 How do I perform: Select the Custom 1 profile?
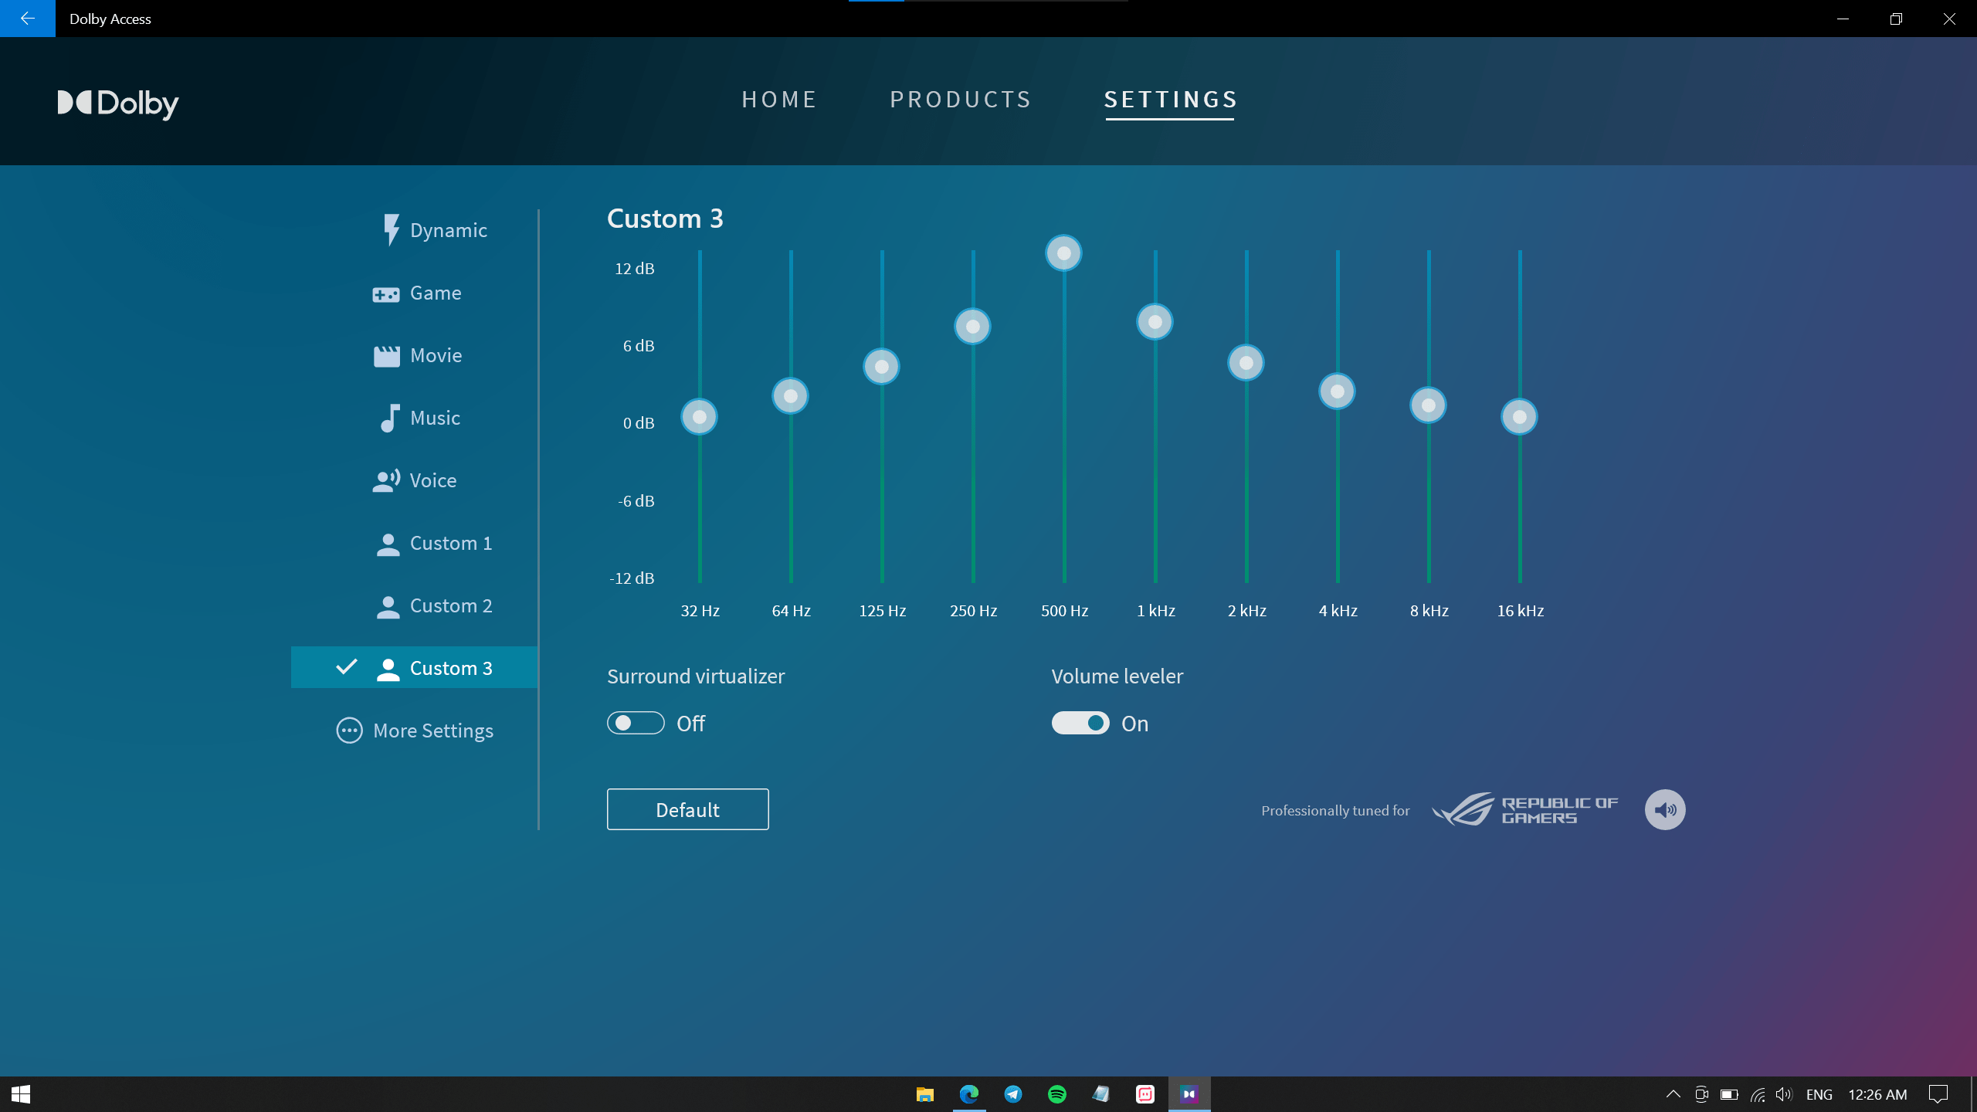point(433,544)
